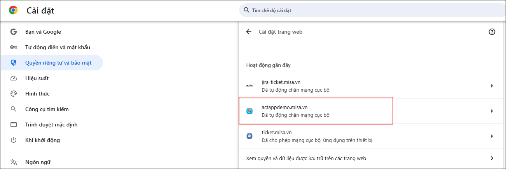Click the back arrow beside Cài đặt trang web
506x169 pixels.
(249, 32)
